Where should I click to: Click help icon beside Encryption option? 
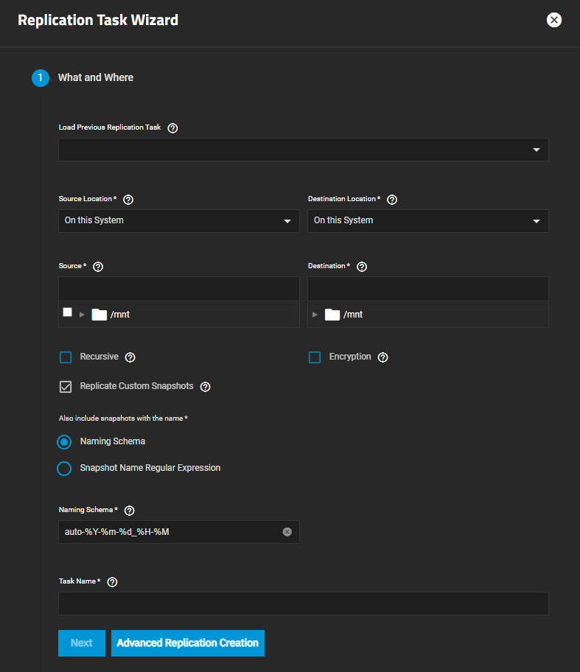tap(382, 357)
